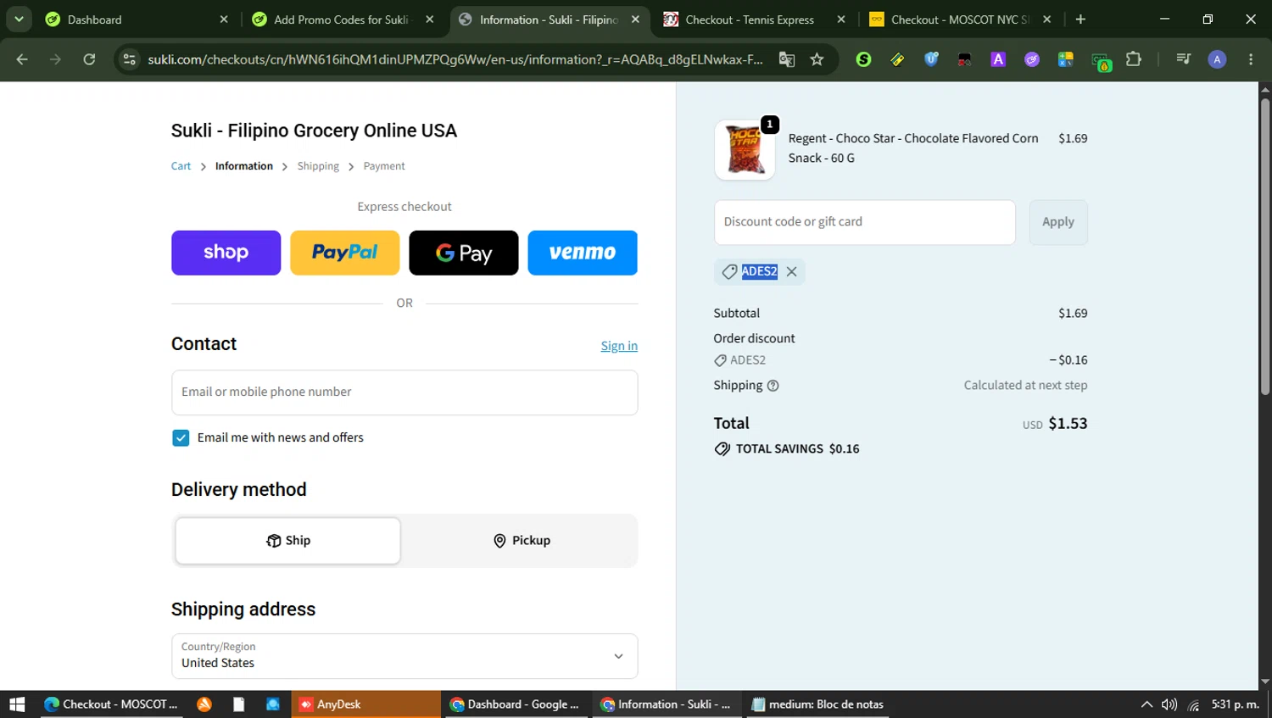The image size is (1272, 718).
Task: Click the browser forward arrow
Action: click(55, 59)
